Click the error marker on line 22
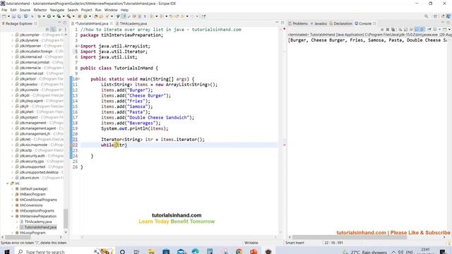This screenshot has width=452, height=254. coord(72,145)
